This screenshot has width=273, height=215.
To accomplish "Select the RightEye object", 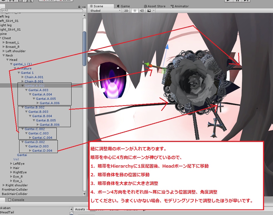I will [20, 172].
